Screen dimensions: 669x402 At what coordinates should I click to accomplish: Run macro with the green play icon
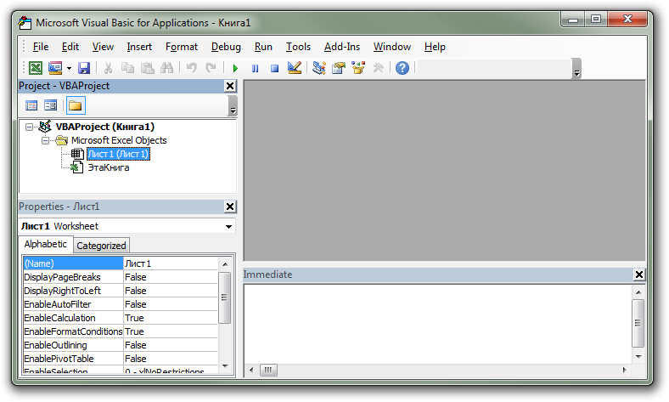tap(235, 68)
